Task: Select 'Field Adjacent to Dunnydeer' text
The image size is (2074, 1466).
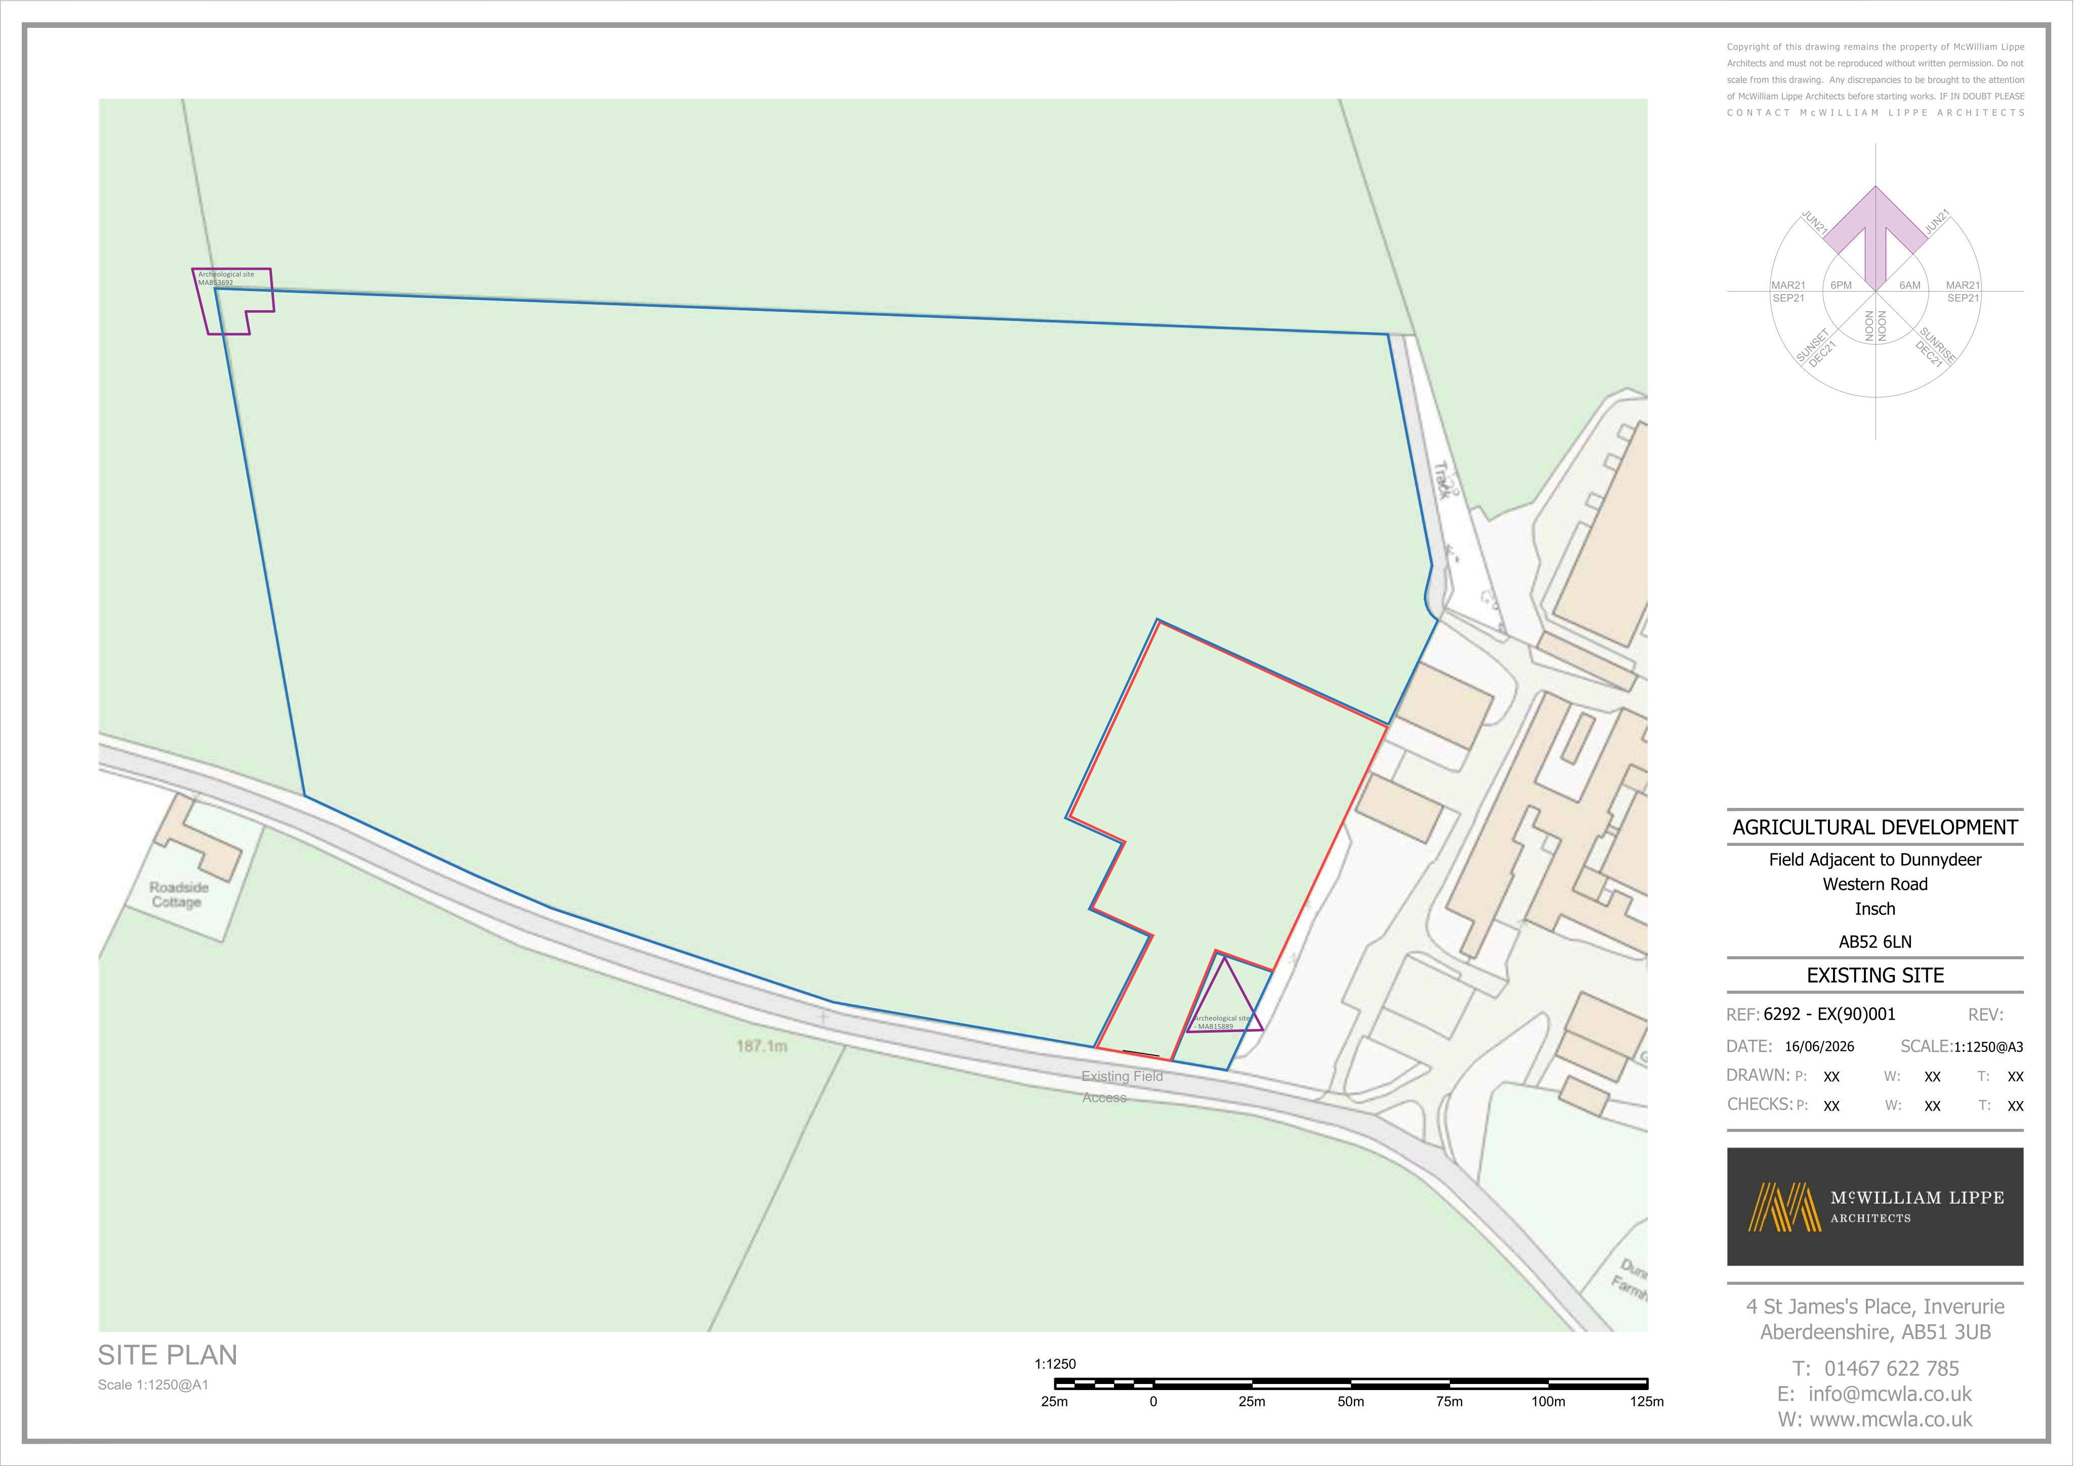Action: point(1876,859)
